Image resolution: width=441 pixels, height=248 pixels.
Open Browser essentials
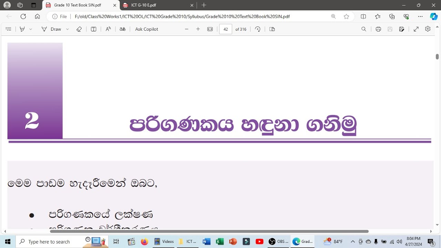coord(406,17)
